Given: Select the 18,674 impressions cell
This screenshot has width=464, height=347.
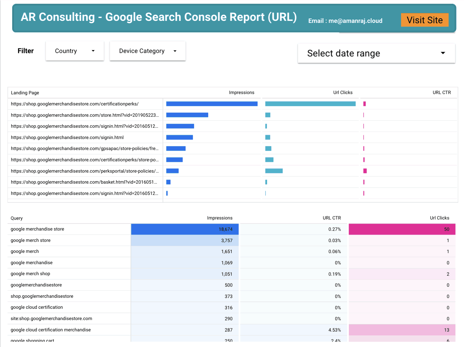Looking at the screenshot, I should (185, 229).
